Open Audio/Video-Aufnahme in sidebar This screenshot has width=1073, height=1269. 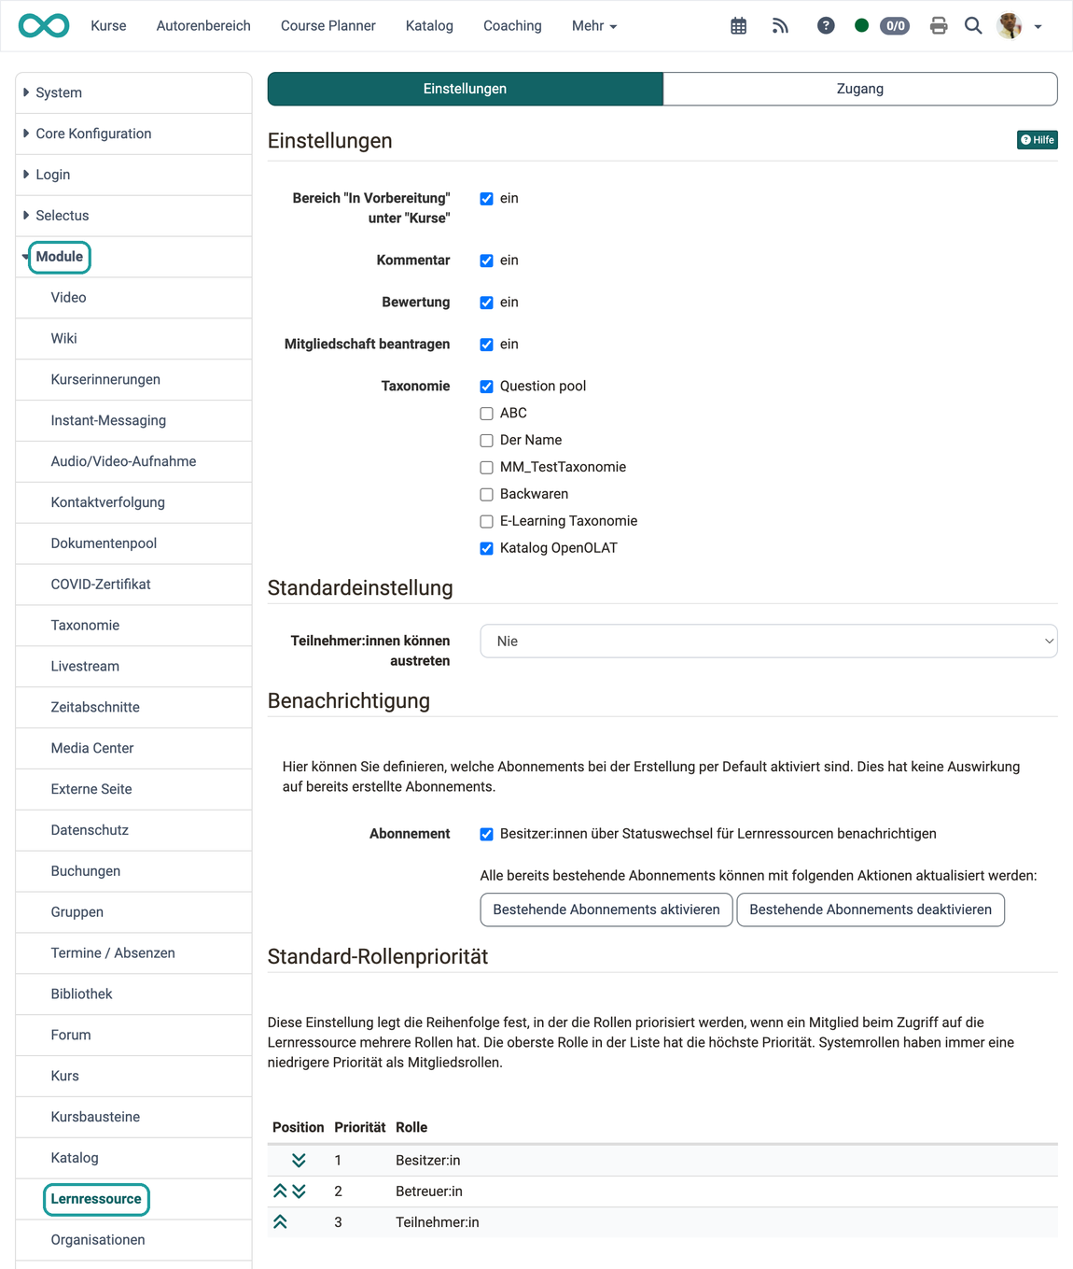pos(133,462)
